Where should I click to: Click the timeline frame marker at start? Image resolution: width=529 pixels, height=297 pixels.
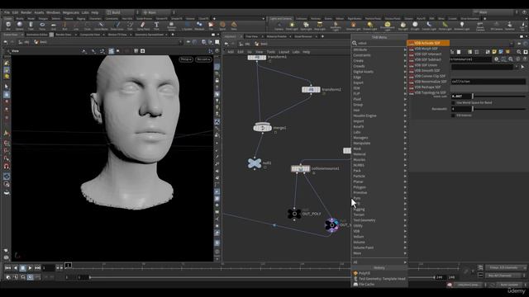(x=68, y=266)
